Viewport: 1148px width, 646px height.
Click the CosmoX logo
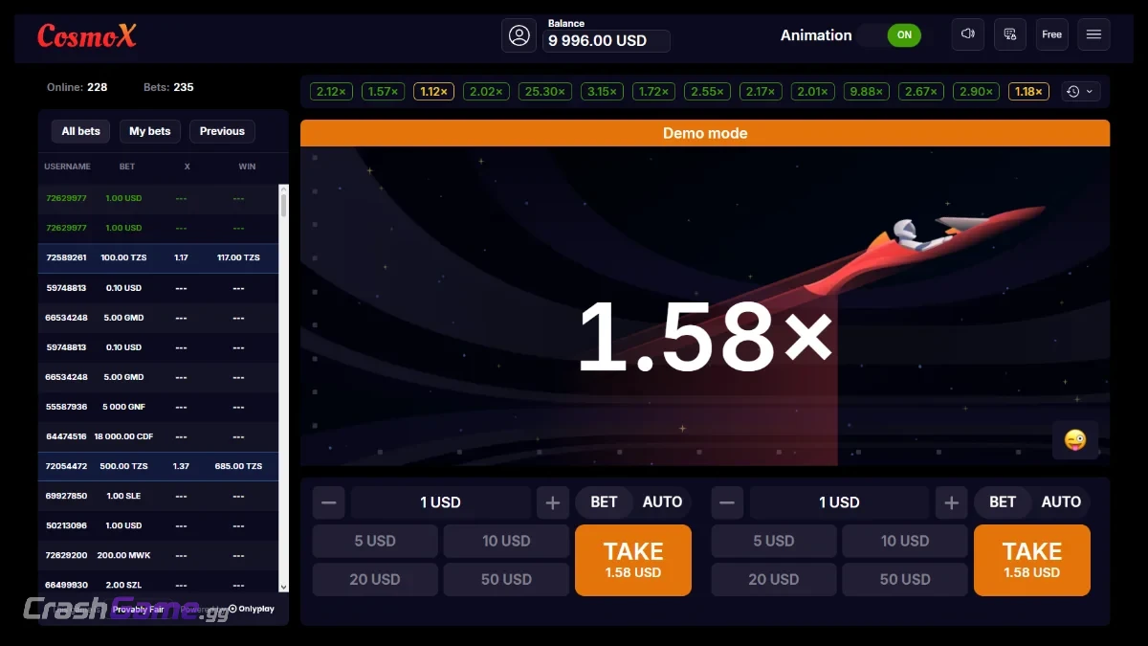(x=87, y=36)
